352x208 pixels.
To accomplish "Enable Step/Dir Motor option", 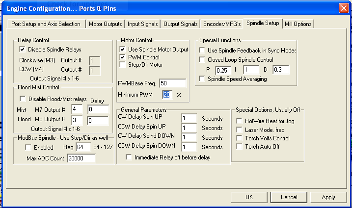I will tap(122, 65).
